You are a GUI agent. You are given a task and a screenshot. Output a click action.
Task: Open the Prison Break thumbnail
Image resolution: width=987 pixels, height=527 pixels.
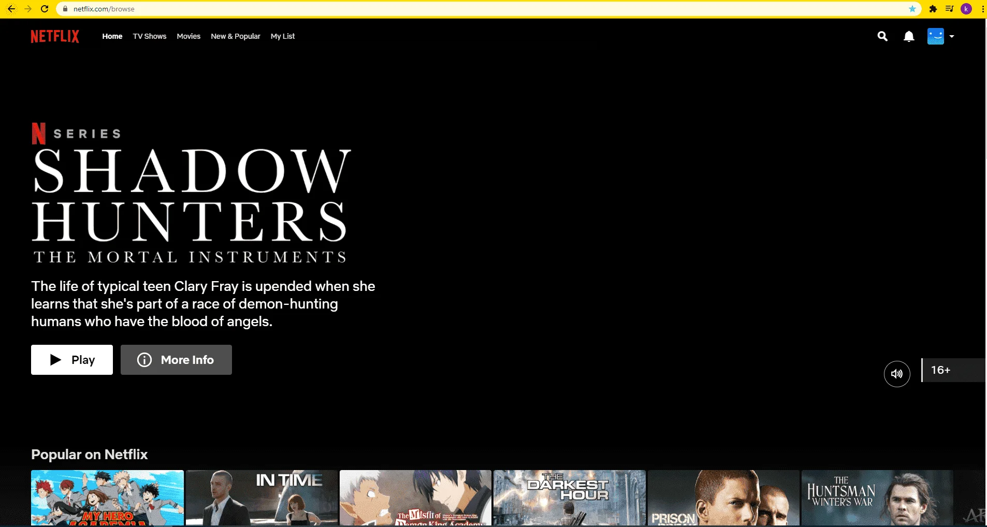[x=723, y=498]
